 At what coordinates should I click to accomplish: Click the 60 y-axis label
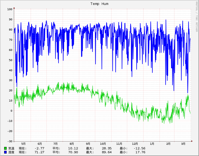point(11,50)
